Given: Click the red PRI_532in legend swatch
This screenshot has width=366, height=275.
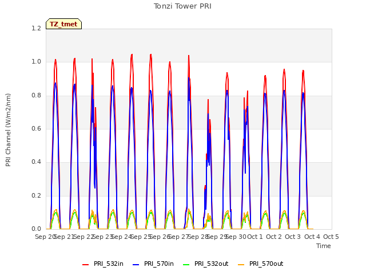Looking at the screenshot, I should tap(86, 265).
